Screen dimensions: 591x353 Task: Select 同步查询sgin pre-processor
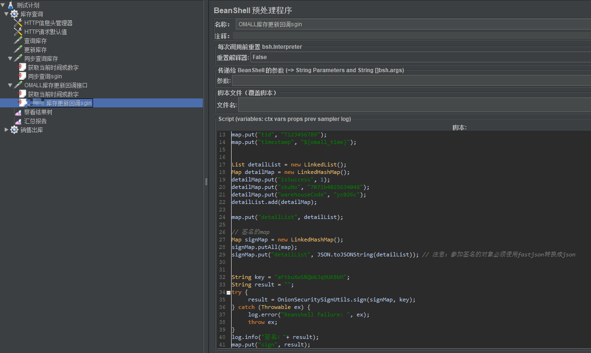[45, 76]
